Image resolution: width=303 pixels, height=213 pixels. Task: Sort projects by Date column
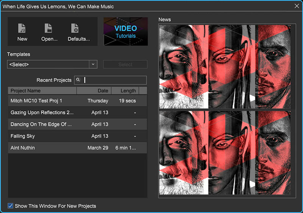94,91
